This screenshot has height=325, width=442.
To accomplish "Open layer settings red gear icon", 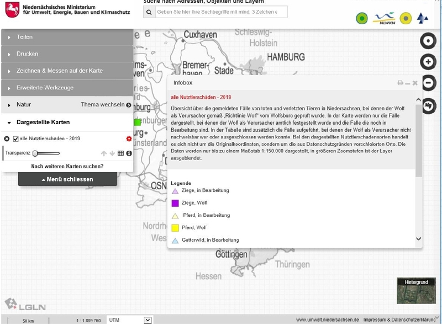I will [x=129, y=138].
